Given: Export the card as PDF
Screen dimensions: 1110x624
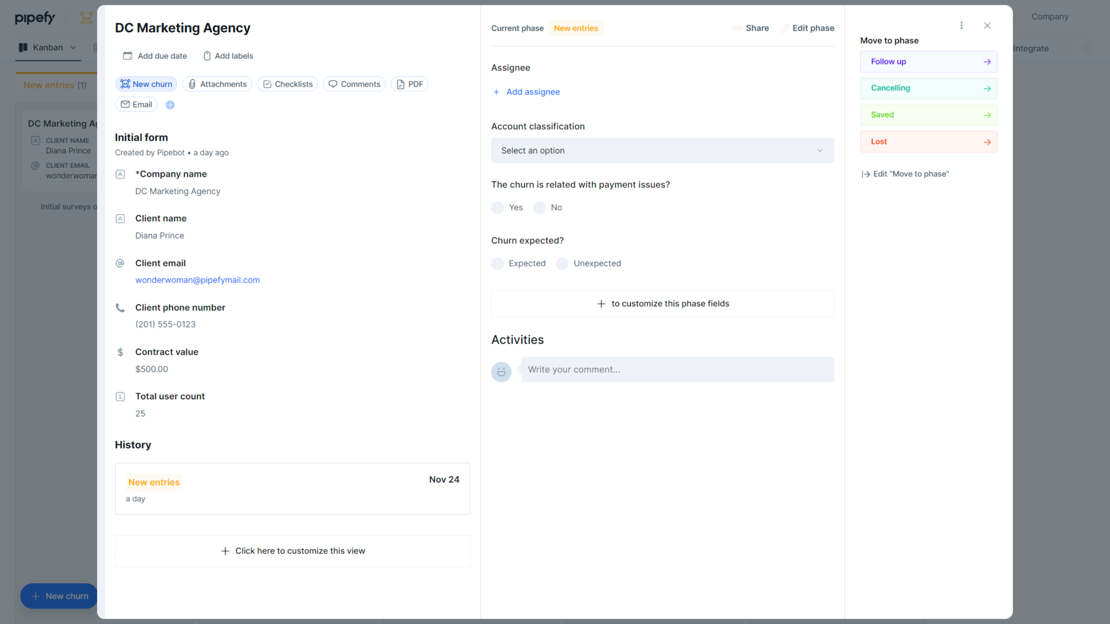Looking at the screenshot, I should point(409,84).
